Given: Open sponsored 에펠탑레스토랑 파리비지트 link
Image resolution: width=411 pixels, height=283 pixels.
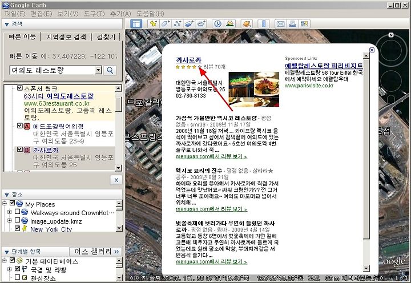Looking at the screenshot, I should click(324, 66).
